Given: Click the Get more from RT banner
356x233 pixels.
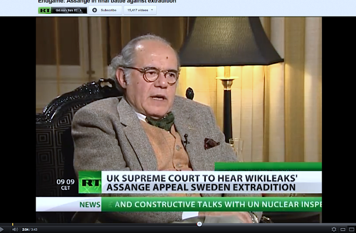Looking at the screenshot, I should 63,10.
